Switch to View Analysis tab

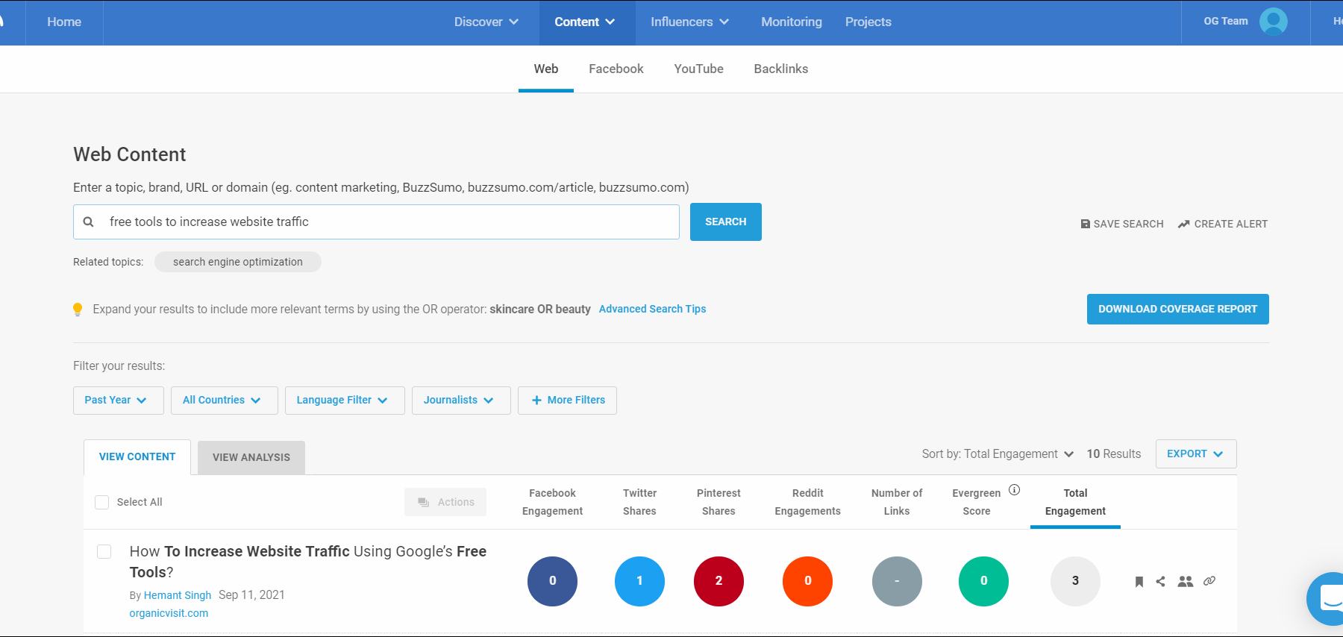pos(251,457)
